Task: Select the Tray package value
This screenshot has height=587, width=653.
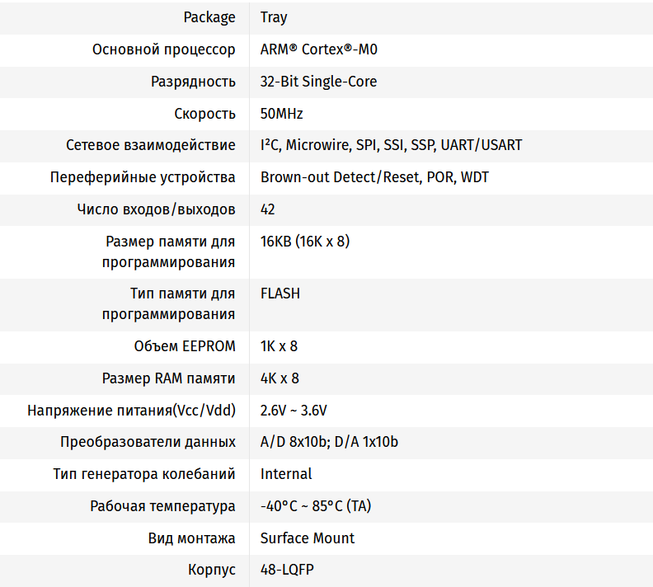Action: (x=274, y=17)
